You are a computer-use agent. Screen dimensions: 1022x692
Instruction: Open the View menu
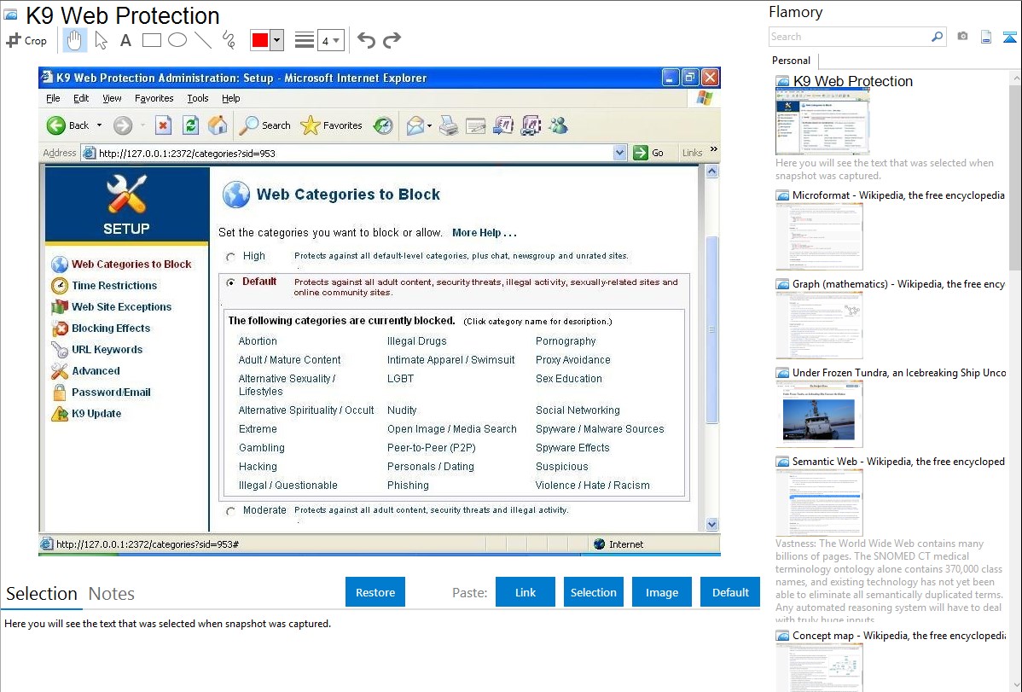coord(112,98)
